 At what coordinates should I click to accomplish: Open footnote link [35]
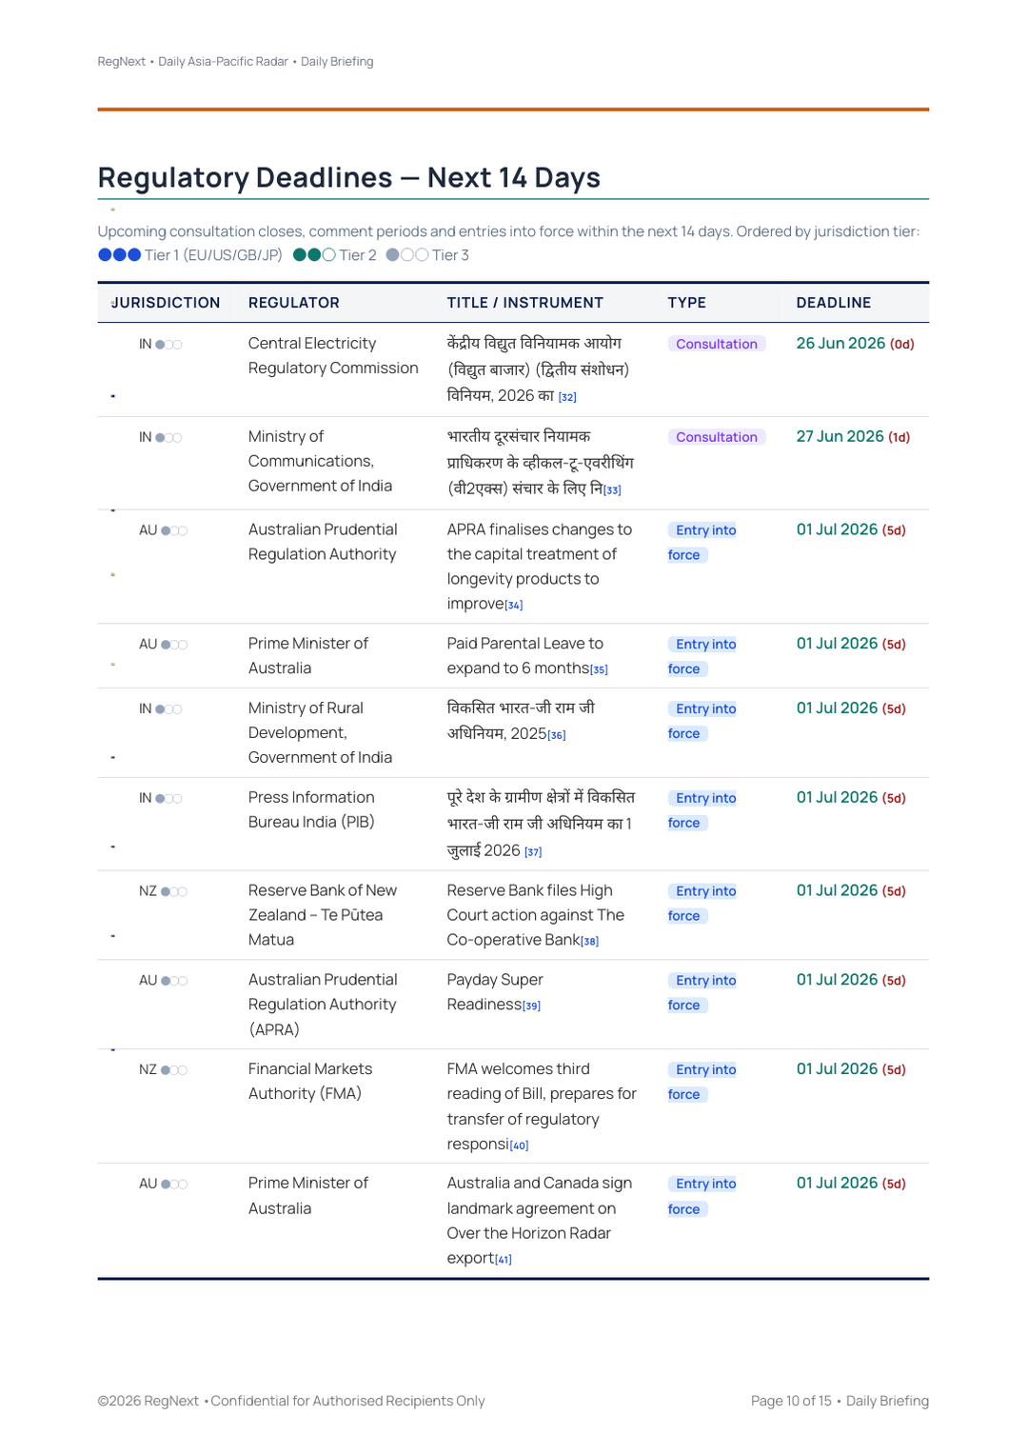tap(599, 670)
